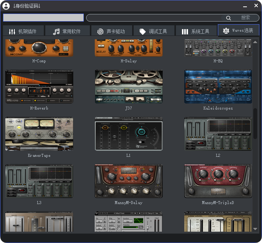This screenshot has width=262, height=243.
Task: Pick the Kaleidoscopes plugin thumbnail
Action: (x=218, y=87)
